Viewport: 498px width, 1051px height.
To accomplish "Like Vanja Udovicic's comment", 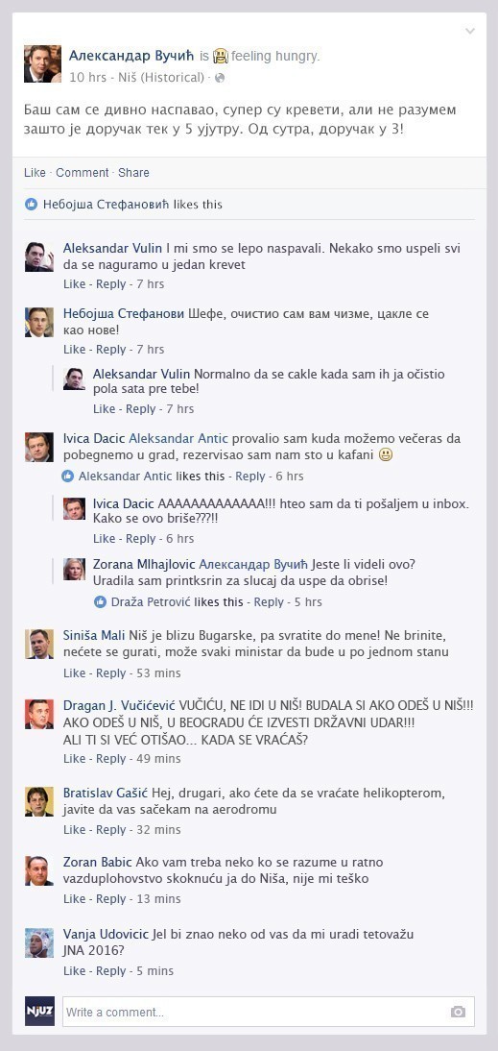I will click(74, 970).
